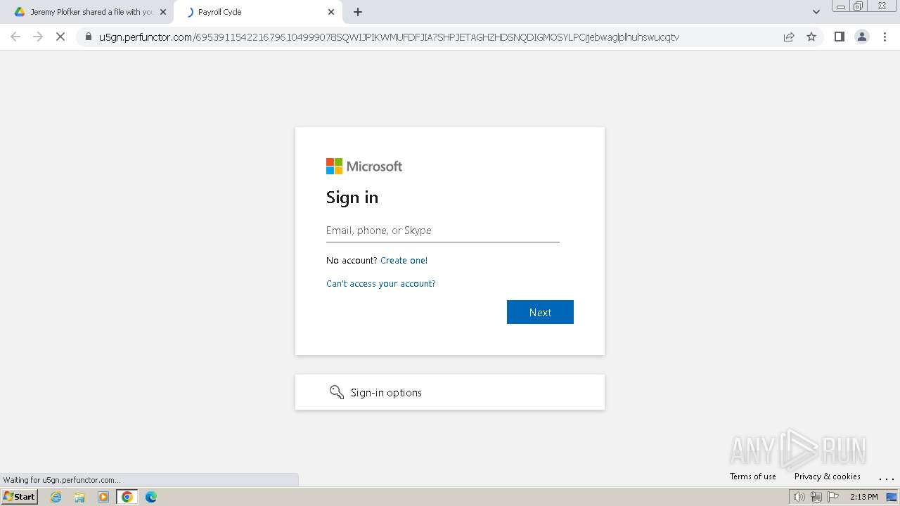This screenshot has height=506, width=900.
Task: Bookmark this tab with the star icon
Action: (811, 37)
